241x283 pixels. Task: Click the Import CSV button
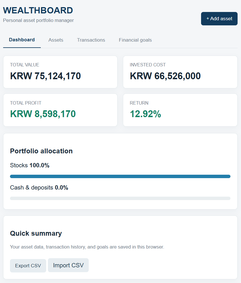(x=68, y=265)
